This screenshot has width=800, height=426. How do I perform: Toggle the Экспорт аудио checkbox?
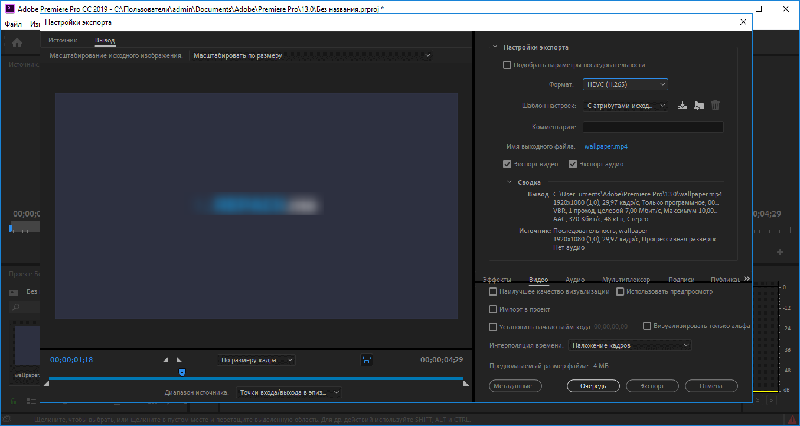coord(572,164)
